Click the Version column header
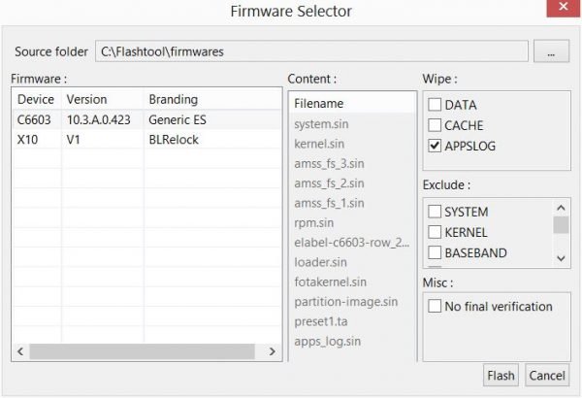 [x=103, y=100]
